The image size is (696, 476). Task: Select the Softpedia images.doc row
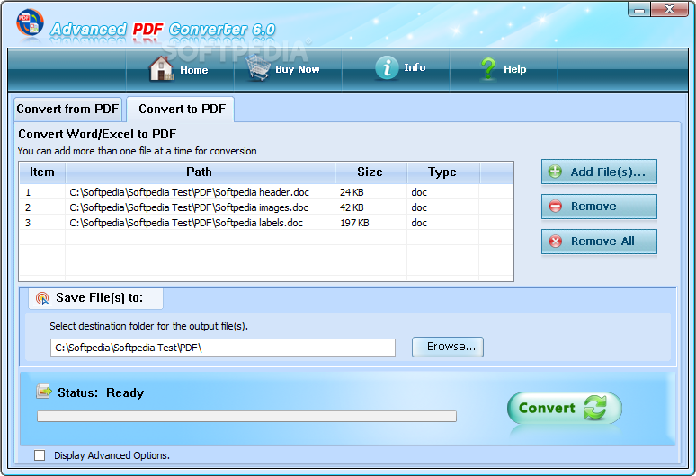pos(266,207)
